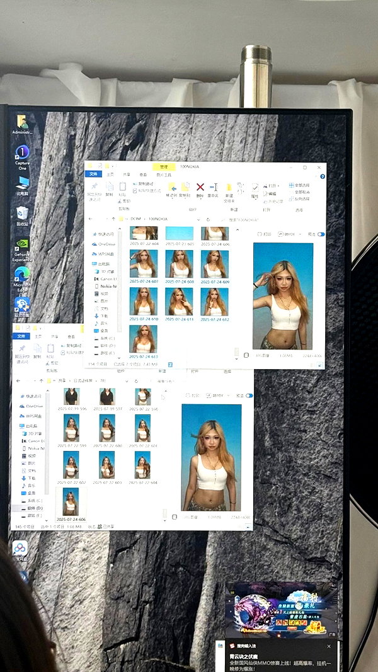Open the recent locations dropdown in 100NOKIA window
This screenshot has height=672, width=378.
coord(106,219)
